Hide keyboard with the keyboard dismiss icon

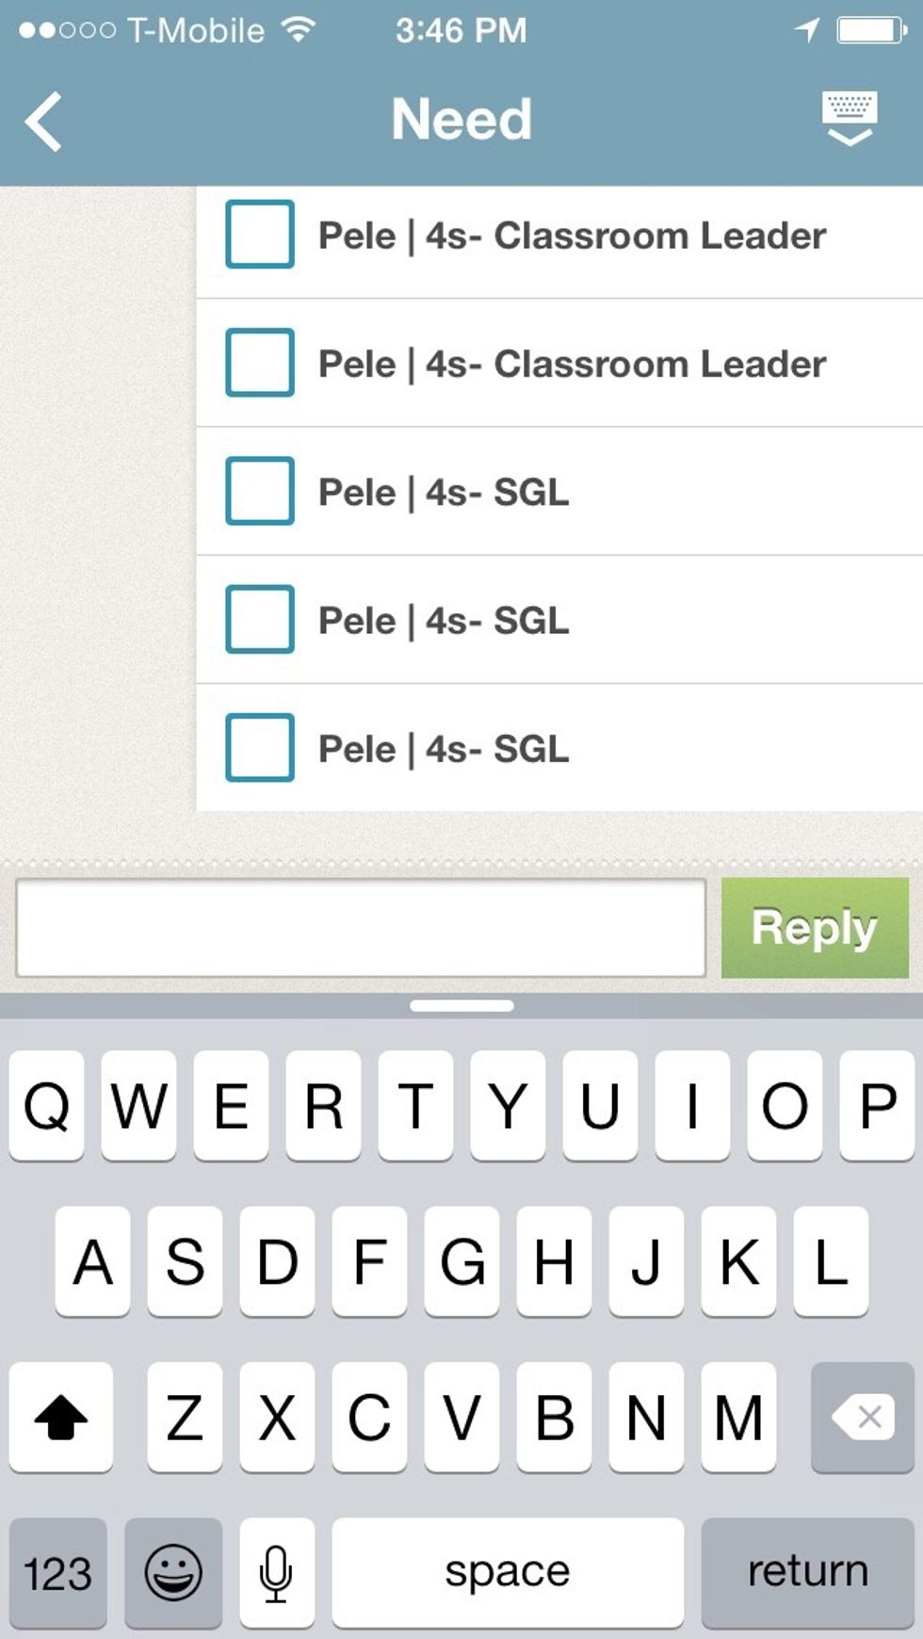[x=850, y=119]
